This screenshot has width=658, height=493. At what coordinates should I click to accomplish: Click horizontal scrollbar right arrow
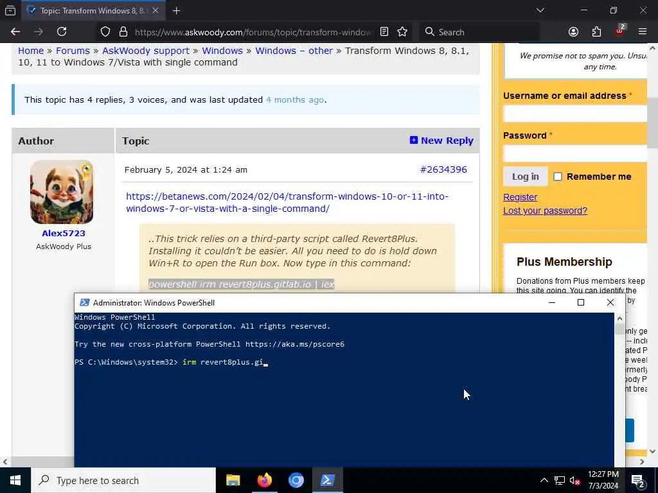tap(642, 462)
